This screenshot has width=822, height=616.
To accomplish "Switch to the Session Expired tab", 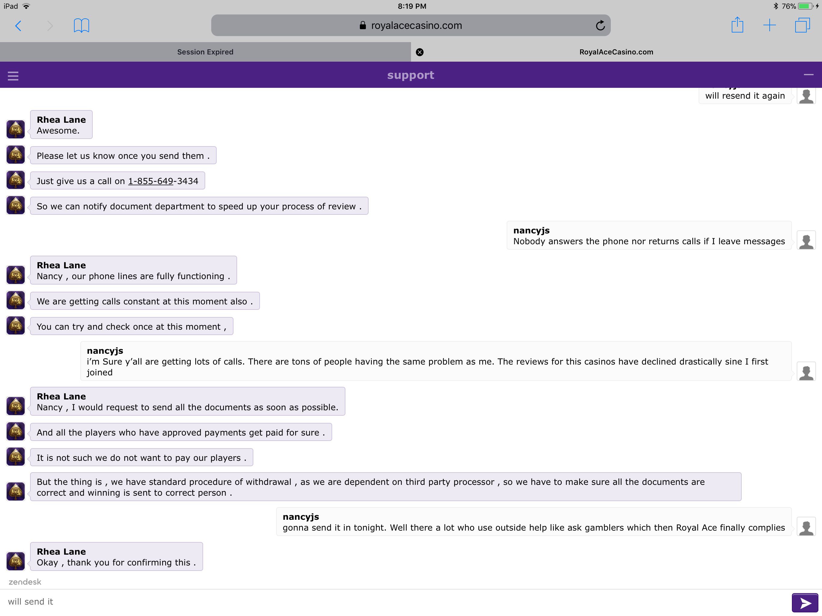I will [x=205, y=52].
